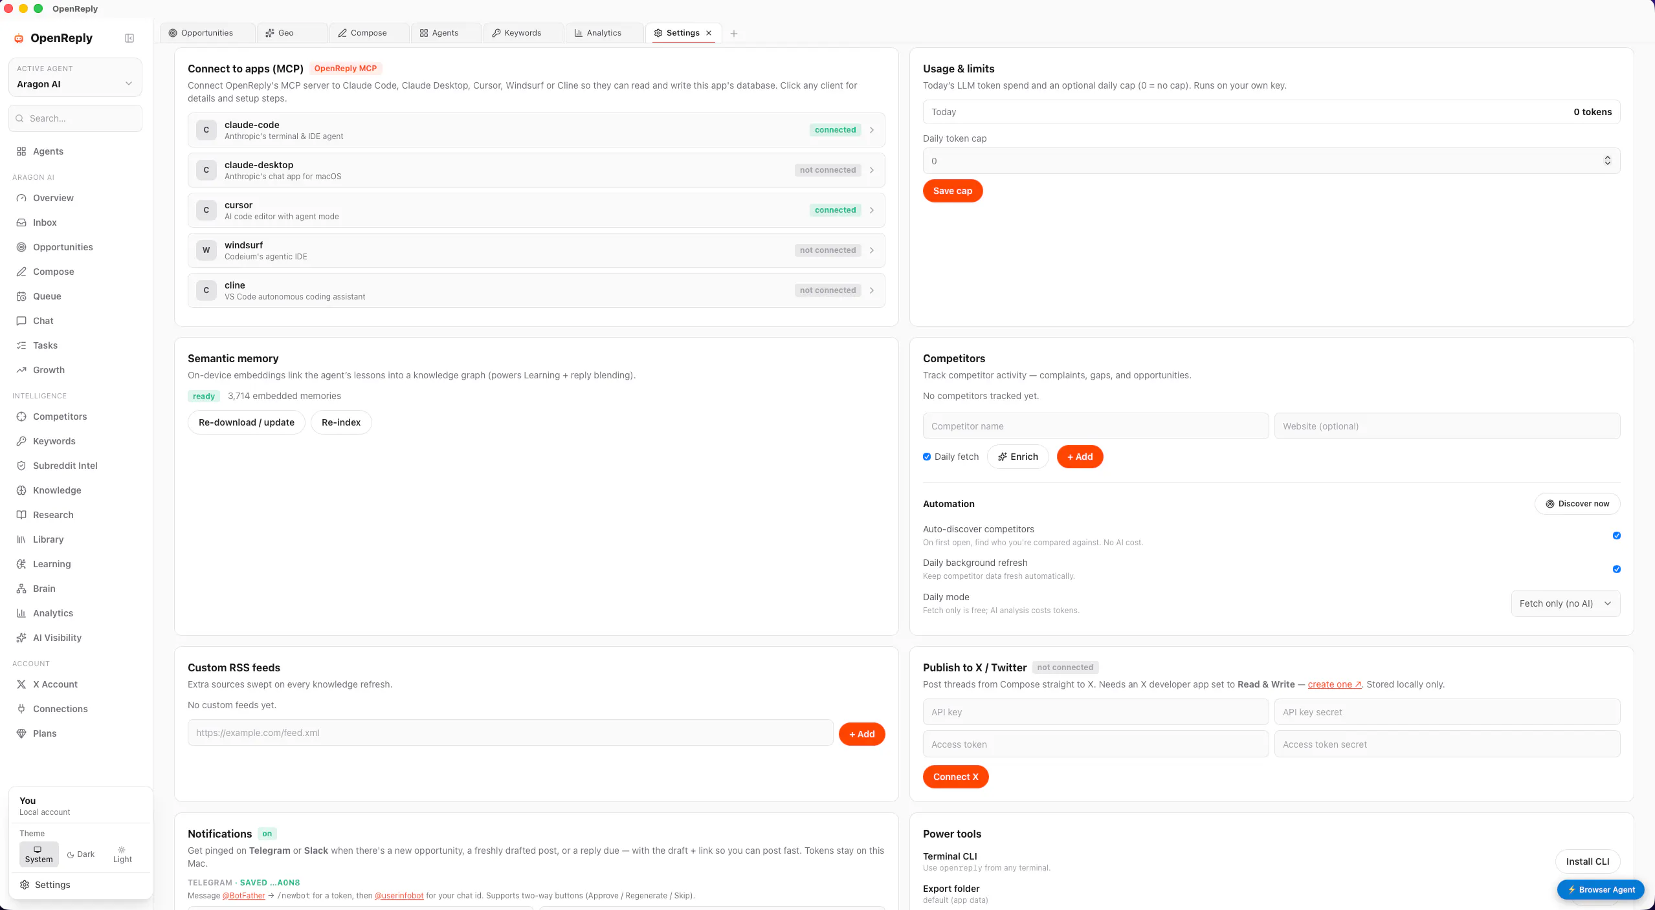Image resolution: width=1655 pixels, height=910 pixels.
Task: Open the Growth page
Action: [x=49, y=370]
